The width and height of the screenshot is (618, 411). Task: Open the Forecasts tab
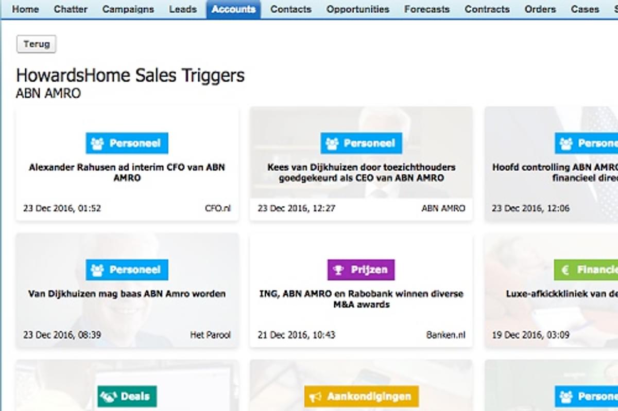(x=426, y=9)
